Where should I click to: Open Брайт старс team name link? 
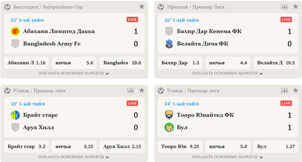click(40, 115)
